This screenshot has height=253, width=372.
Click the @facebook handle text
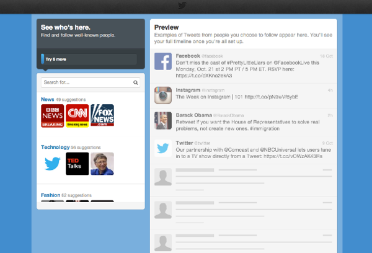tap(212, 56)
